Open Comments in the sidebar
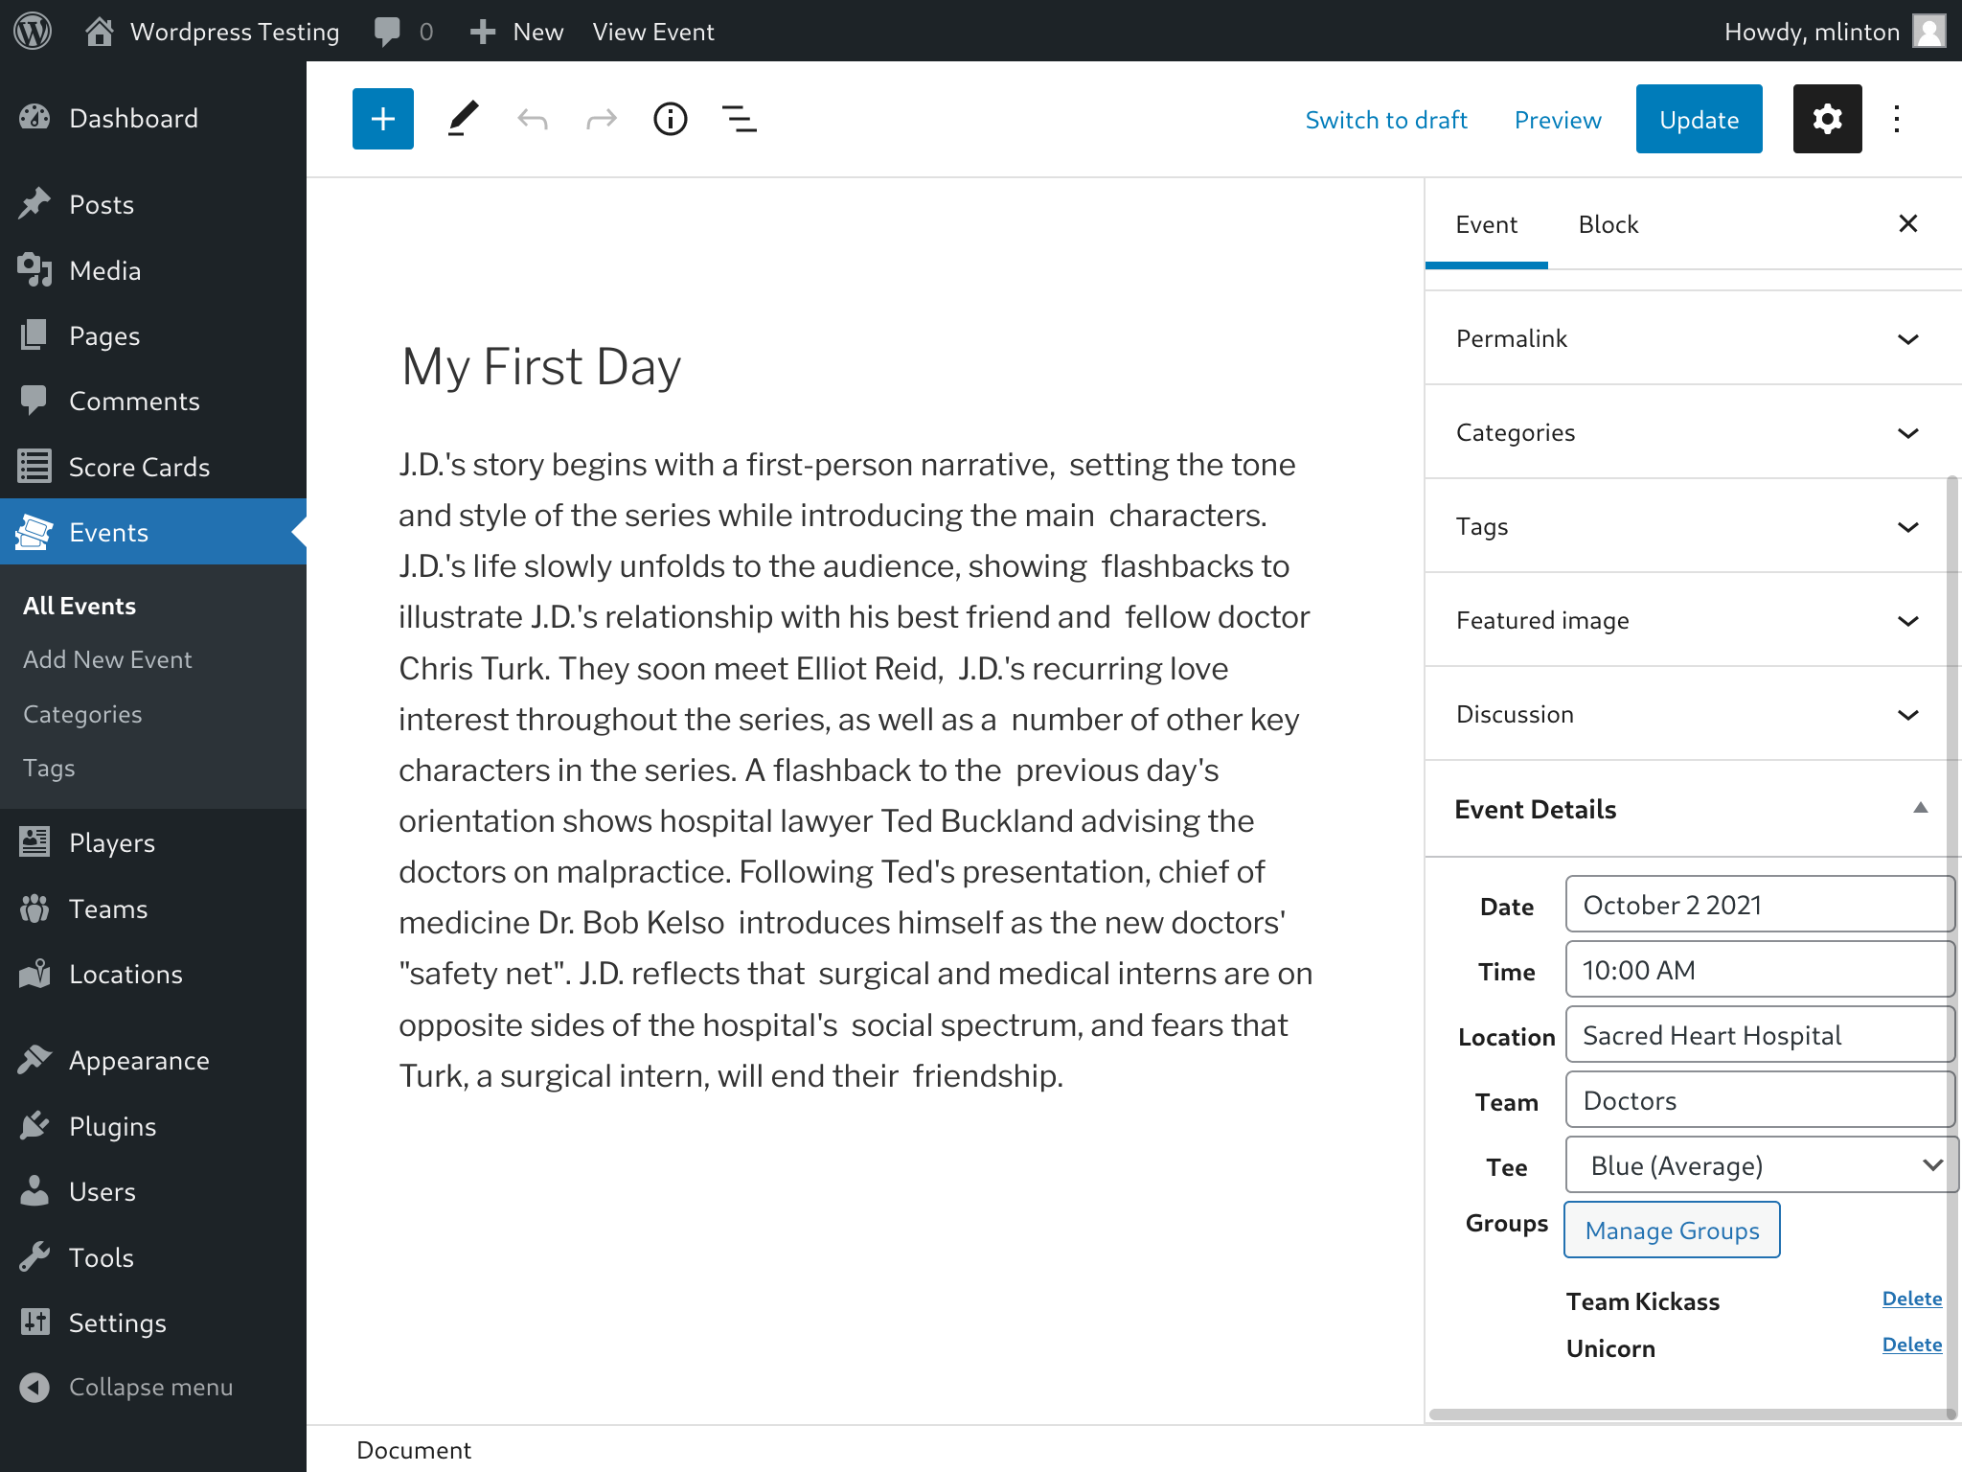The image size is (1962, 1472). pos(153,401)
